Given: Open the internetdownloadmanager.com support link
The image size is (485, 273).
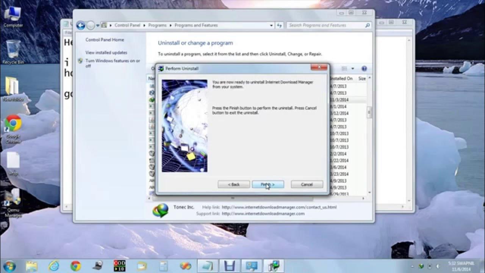Looking at the screenshot, I should pyautogui.click(x=263, y=213).
